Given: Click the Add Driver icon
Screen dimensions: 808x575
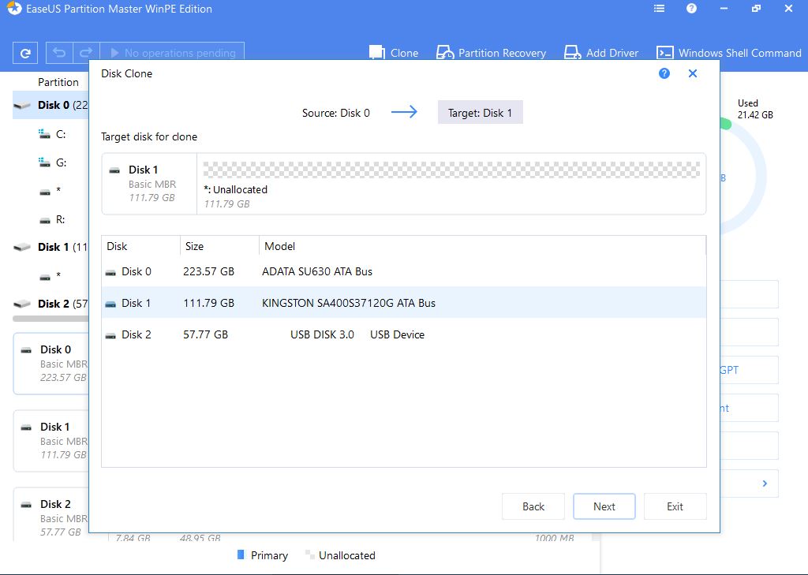Looking at the screenshot, I should [x=573, y=53].
